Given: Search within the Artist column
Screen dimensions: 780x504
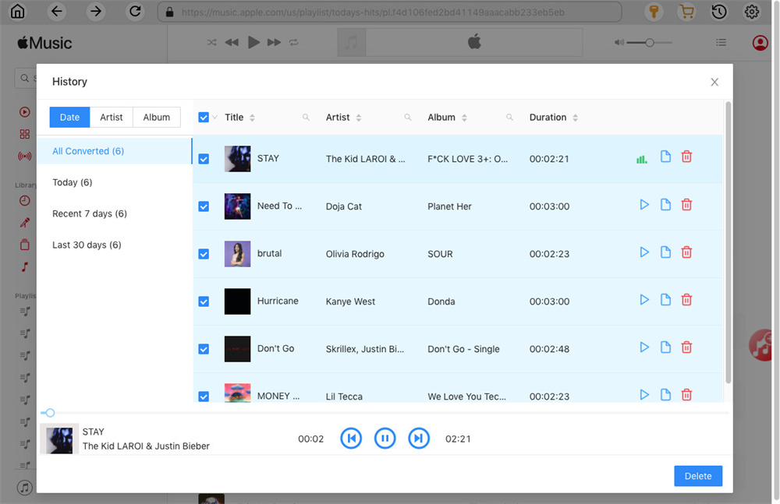Looking at the screenshot, I should pos(407,118).
